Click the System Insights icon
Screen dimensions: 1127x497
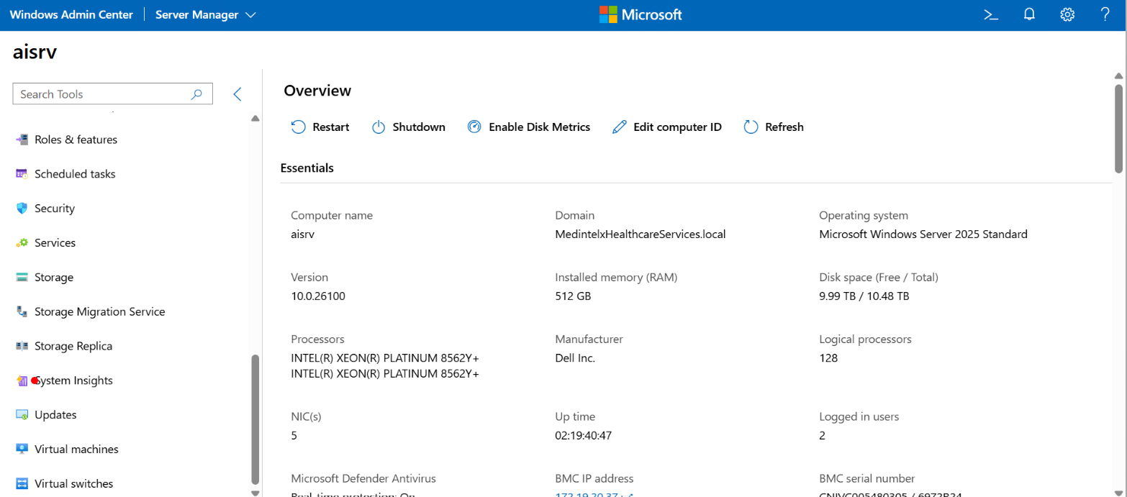(x=22, y=380)
